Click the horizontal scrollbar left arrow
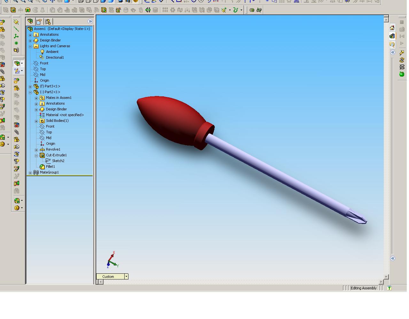409x319 pixels. [x=101, y=282]
